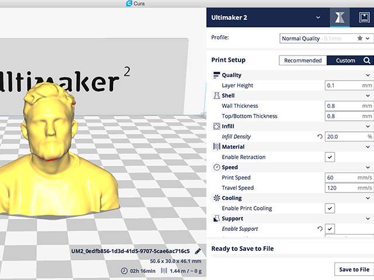Click the Cooling fan icon

click(x=217, y=198)
